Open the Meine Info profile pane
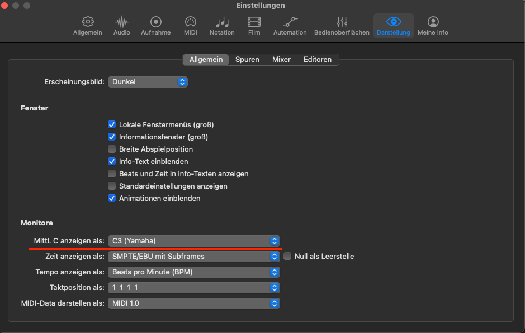The width and height of the screenshot is (525, 333). pos(433,26)
